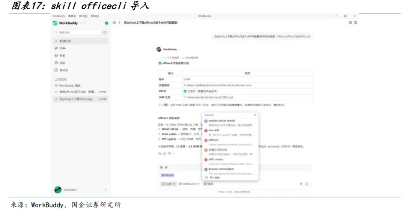The image size is (405, 212).
Task: Toggle the sidebar collapse icon
Action: (x=114, y=23)
